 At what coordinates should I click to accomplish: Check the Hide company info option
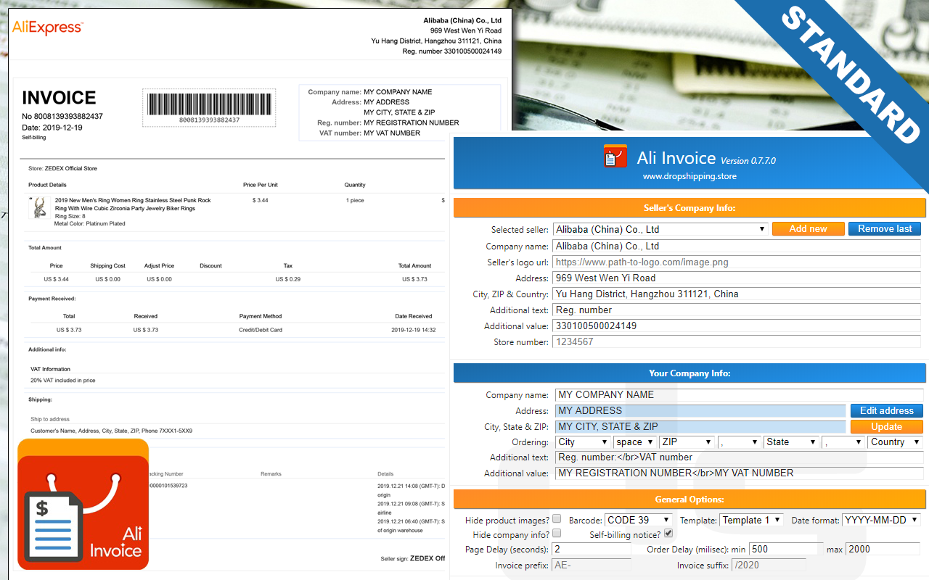(x=557, y=532)
